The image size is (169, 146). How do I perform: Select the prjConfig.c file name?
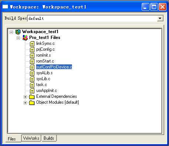pyautogui.click(x=45, y=49)
